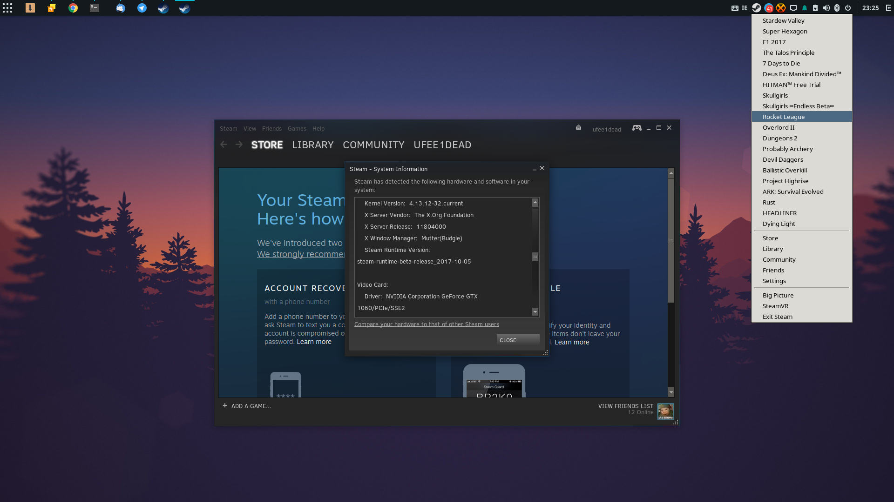Choose Big Picture in tray menu
This screenshot has width=894, height=502.
802,295
